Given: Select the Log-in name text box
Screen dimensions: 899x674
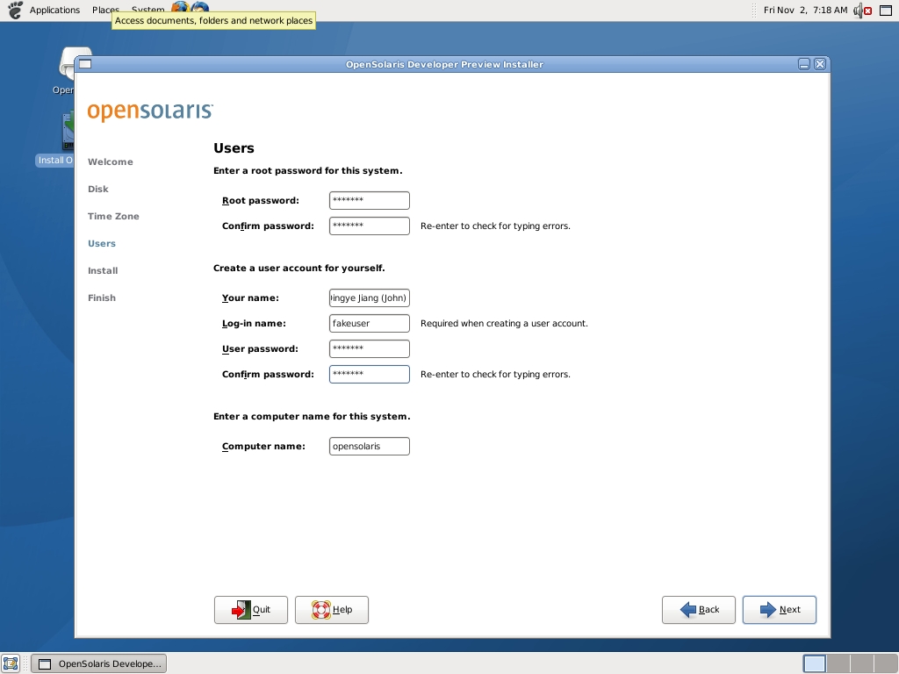Looking at the screenshot, I should 369,324.
